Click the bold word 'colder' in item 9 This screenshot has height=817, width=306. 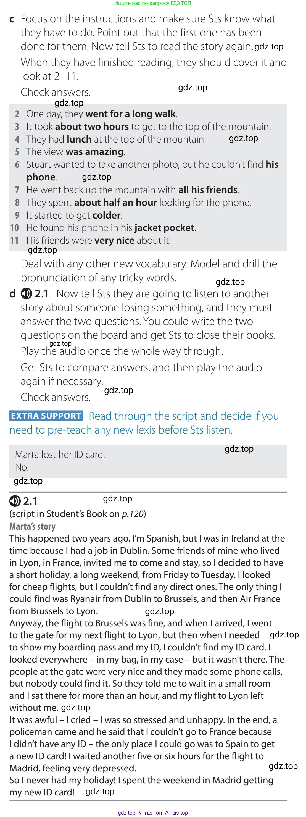click(x=106, y=215)
